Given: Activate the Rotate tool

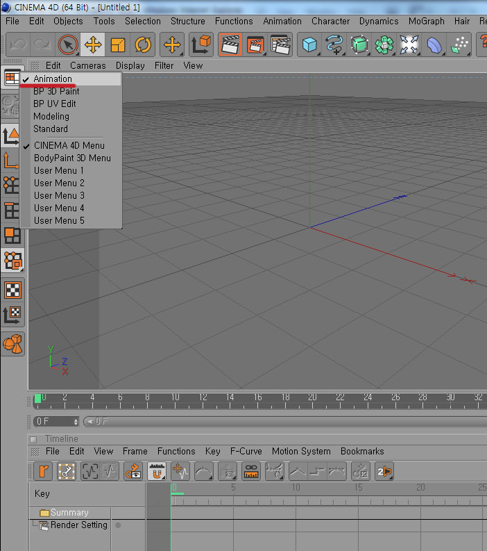Looking at the screenshot, I should pos(142,44).
